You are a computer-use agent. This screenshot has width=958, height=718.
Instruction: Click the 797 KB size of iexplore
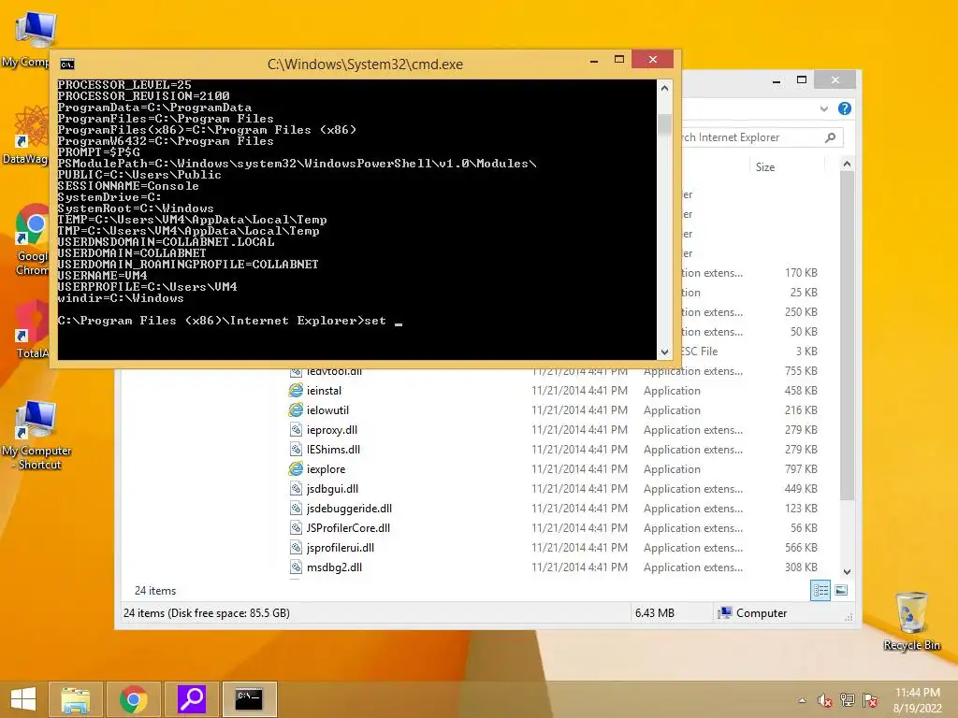801,469
